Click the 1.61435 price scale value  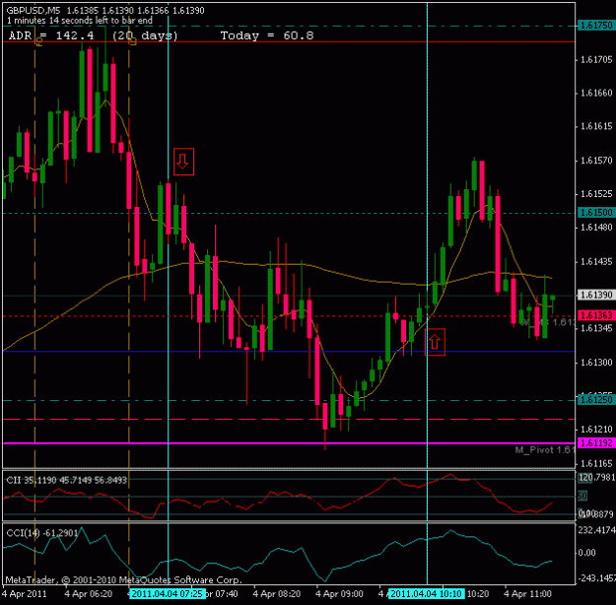(x=596, y=262)
